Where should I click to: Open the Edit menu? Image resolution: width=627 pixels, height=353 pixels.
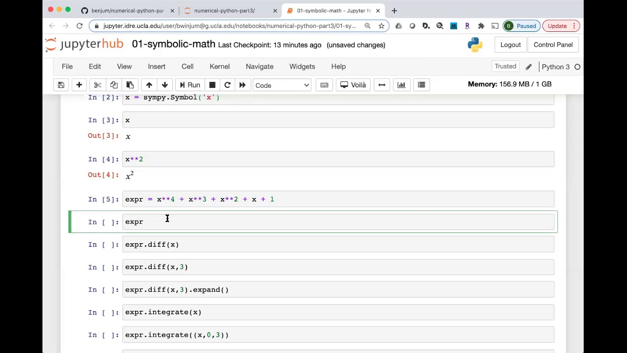95,66
